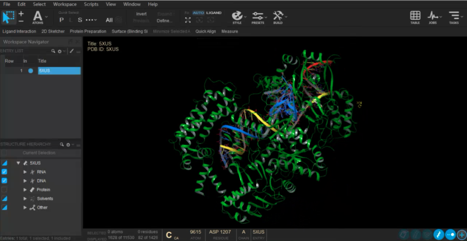Uncheck the DNA checkbox
The width and height of the screenshot is (467, 241).
coord(4,181)
